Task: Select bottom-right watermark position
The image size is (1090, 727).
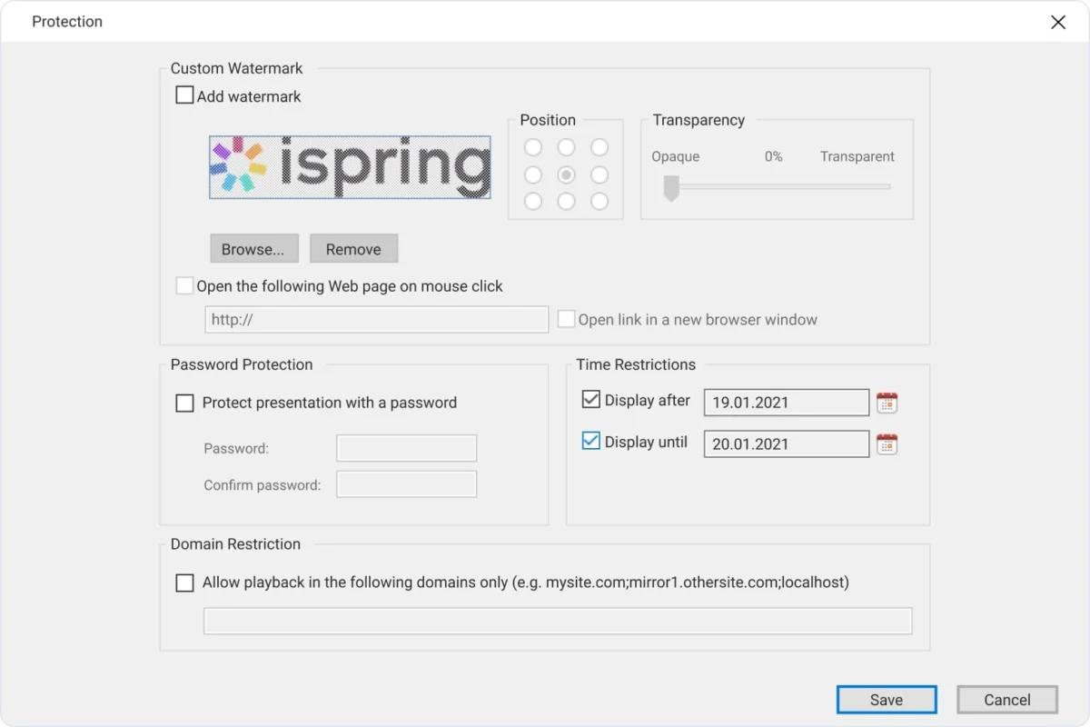Action: click(x=599, y=202)
